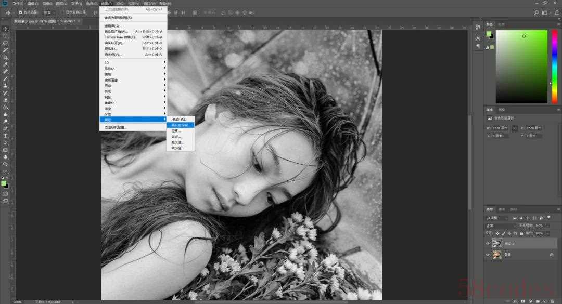Open the layer fill dropdown
The width and height of the screenshot is (562, 304).
547,233
